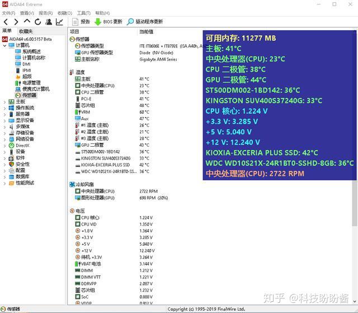Screen dimensions: 358x313
Task: Expand the 操作系统 tree node
Action: point(4,108)
